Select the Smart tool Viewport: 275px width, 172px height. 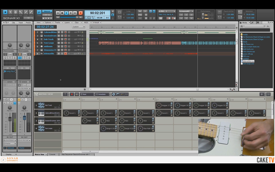tap(5, 12)
